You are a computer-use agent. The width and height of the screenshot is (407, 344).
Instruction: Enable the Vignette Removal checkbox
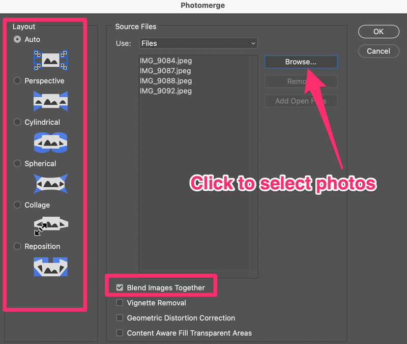pos(120,303)
